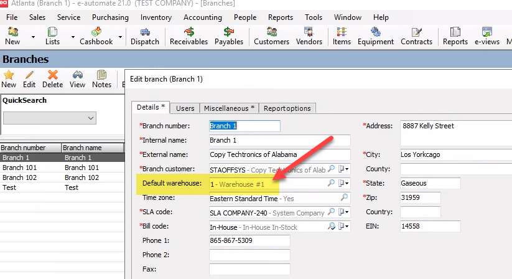
Task: Click the SLA code lookup magnifier
Action: click(x=331, y=212)
